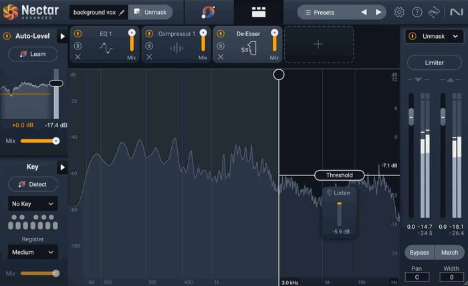Viewport: 468px width, 286px height.
Task: Open the settings gear
Action: tap(399, 12)
